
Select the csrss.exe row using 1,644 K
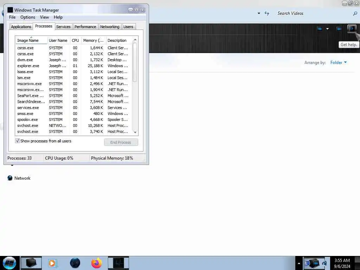pyautogui.click(x=74, y=48)
